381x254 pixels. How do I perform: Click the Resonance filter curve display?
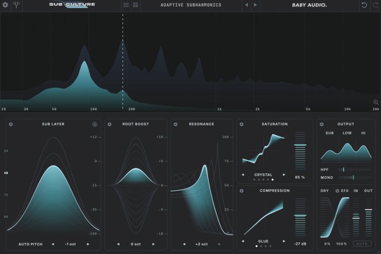click(x=202, y=188)
